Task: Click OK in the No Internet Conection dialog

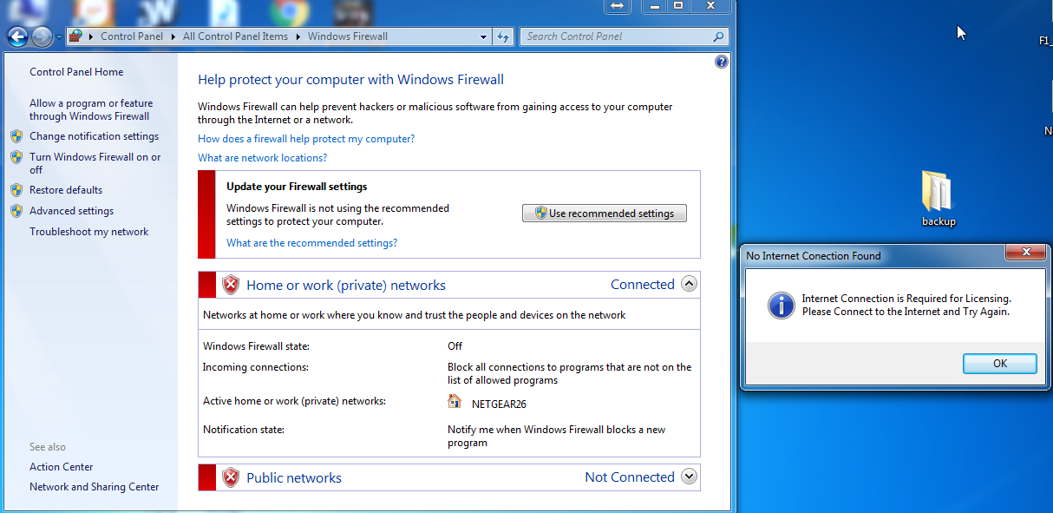Action: pyautogui.click(x=1000, y=364)
